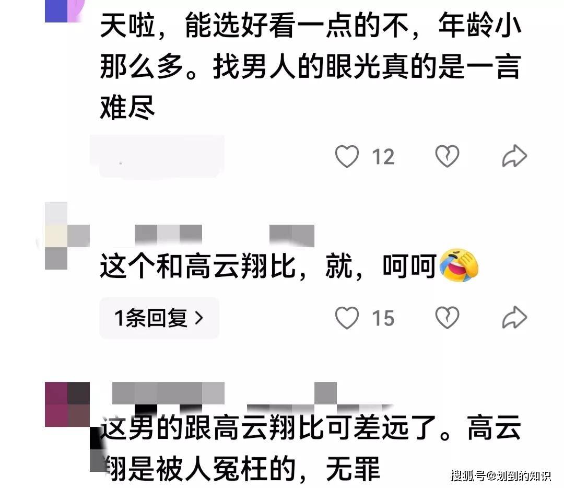Select the comment text 这个和高云翔比，就，呵呵
The height and width of the screenshot is (488, 564).
pyautogui.click(x=268, y=266)
